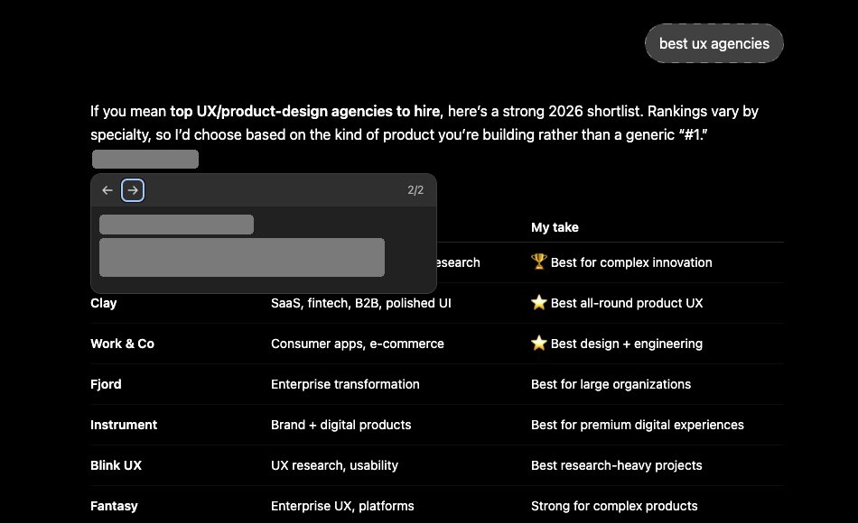Select the trophy emoji in the first row
This screenshot has width=858, height=523.
click(539, 261)
